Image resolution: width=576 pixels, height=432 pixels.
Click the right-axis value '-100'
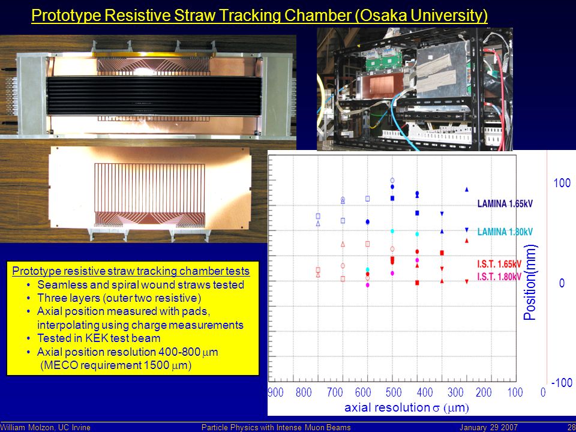(562, 383)
